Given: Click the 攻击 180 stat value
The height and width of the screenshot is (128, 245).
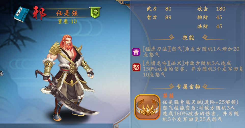Looking at the screenshot, I should click(x=221, y=9).
